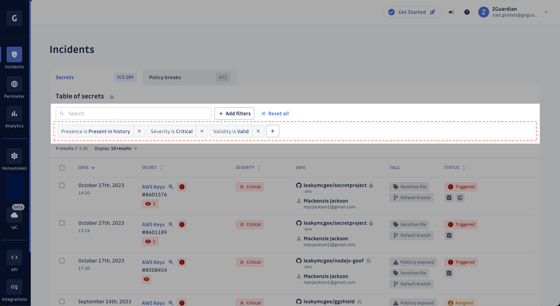This screenshot has width=560, height=306.
Task: Open the Perimeter section in the sidebar
Action: 14,88
